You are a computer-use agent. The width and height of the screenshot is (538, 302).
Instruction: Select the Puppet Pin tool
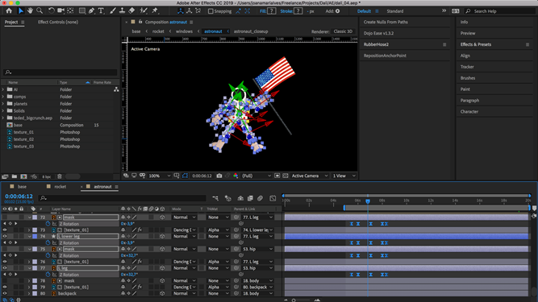[x=155, y=11]
